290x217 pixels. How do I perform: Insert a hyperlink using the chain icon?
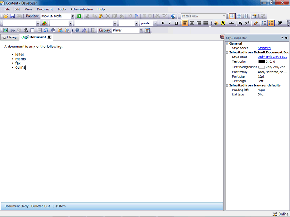point(12,30)
